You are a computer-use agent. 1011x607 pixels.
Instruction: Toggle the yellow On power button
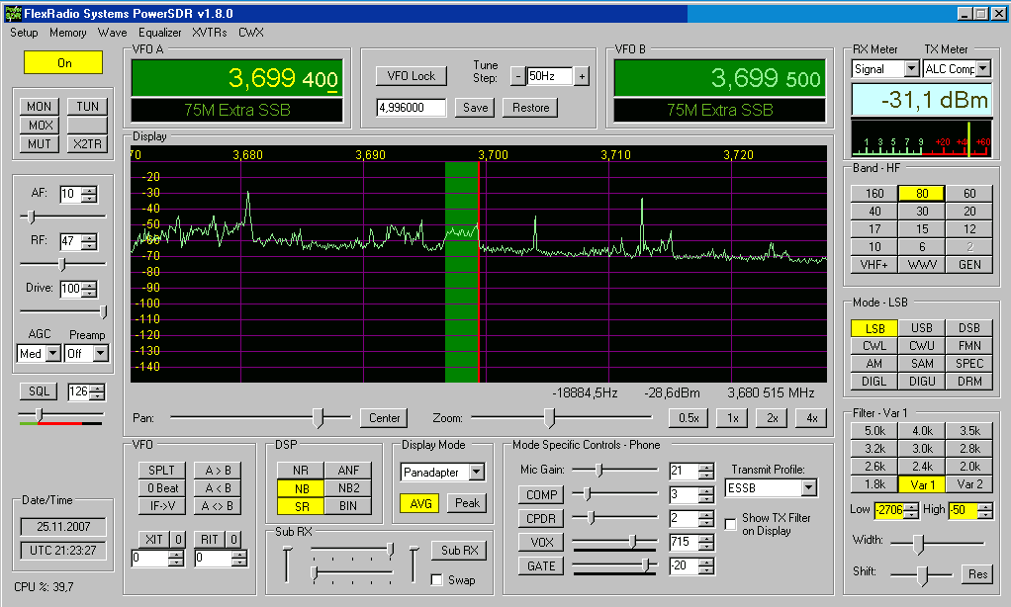64,62
